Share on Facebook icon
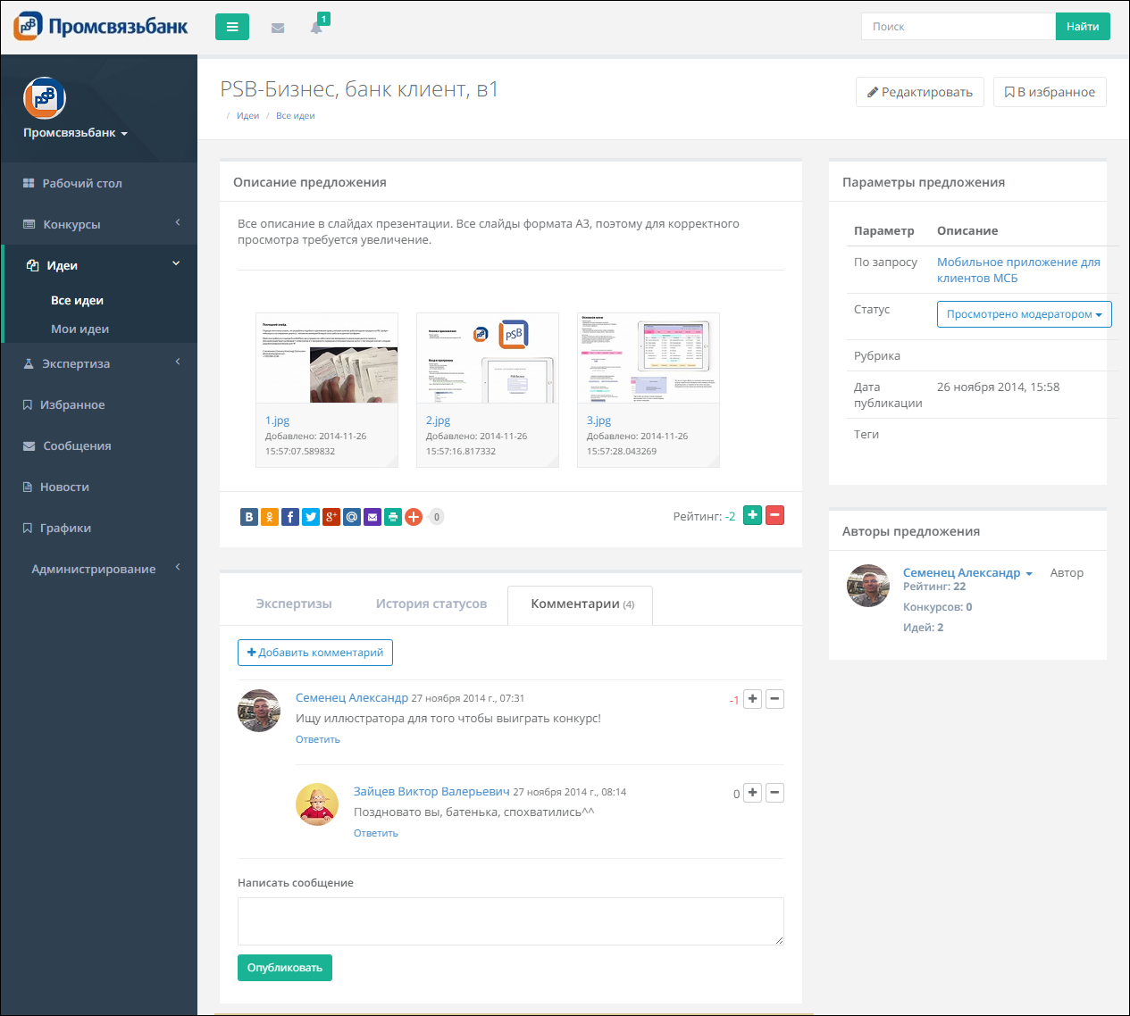 [x=290, y=517]
